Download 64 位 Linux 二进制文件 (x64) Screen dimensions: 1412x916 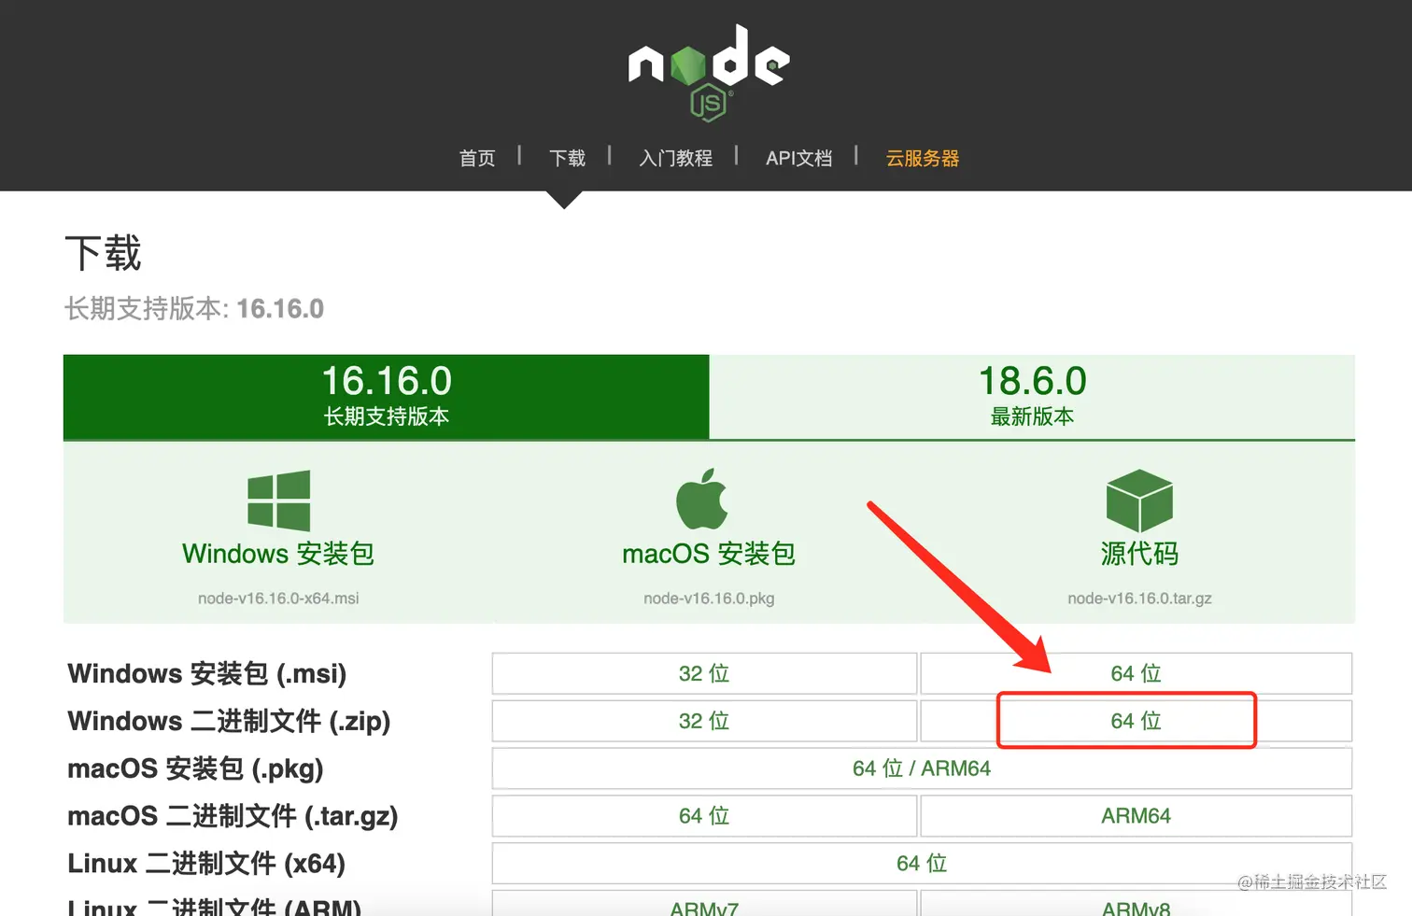(x=922, y=864)
